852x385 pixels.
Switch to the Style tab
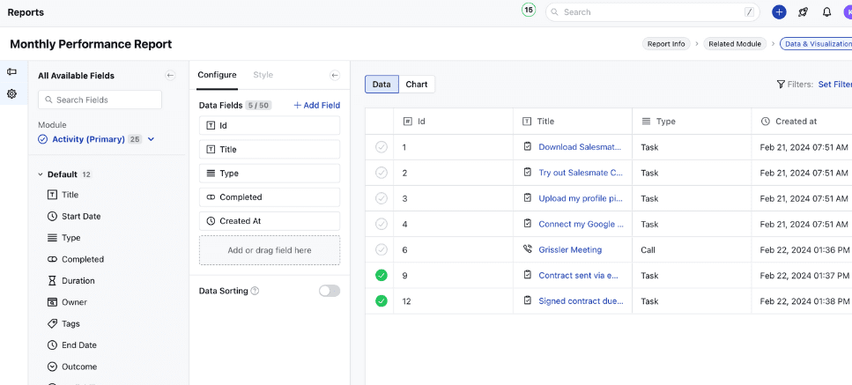[x=263, y=75]
